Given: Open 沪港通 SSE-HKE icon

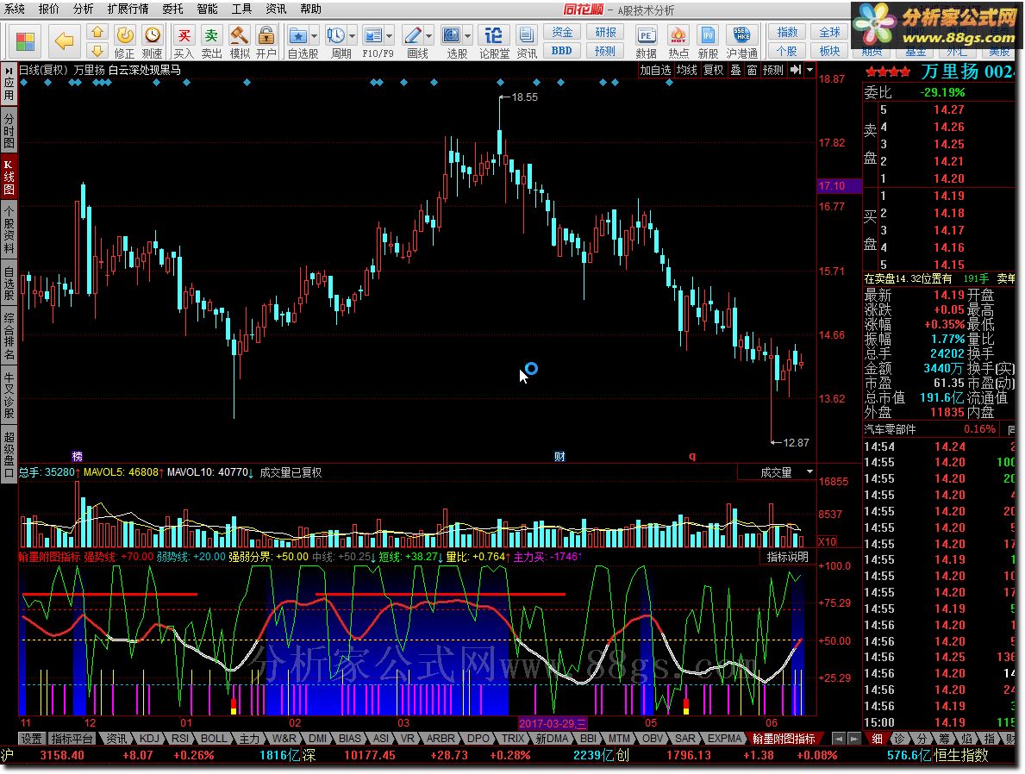Looking at the screenshot, I should (741, 42).
